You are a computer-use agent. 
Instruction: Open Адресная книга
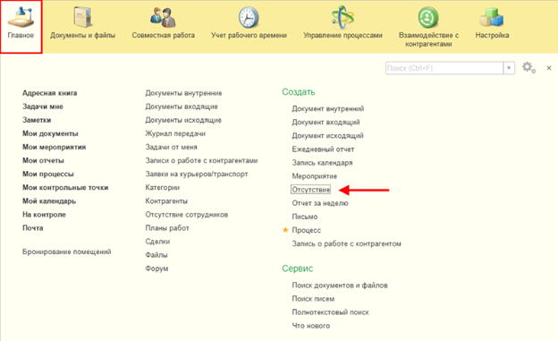pyautogui.click(x=49, y=93)
